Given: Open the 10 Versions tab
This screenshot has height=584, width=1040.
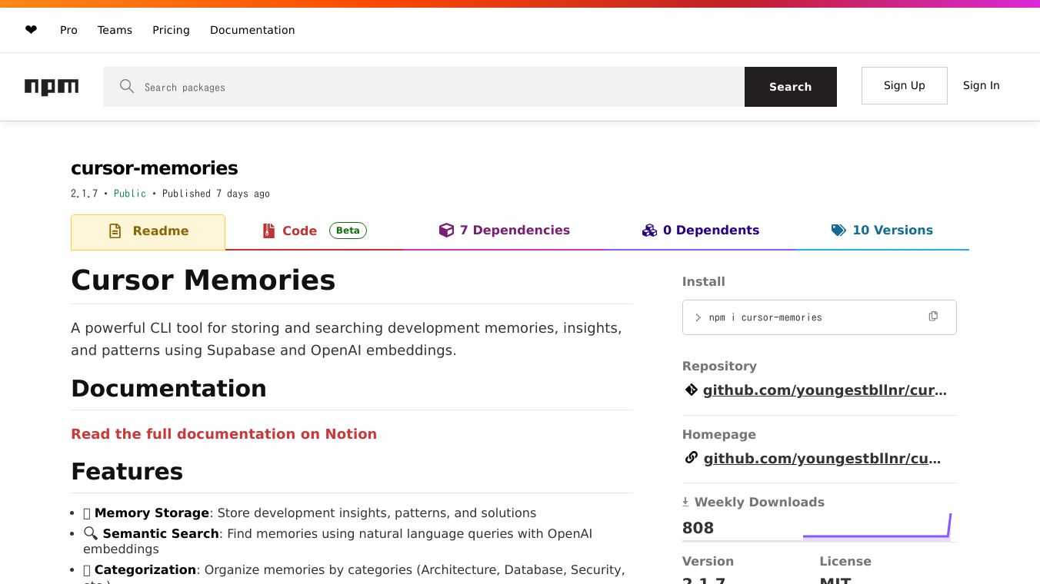Looking at the screenshot, I should pyautogui.click(x=882, y=231).
